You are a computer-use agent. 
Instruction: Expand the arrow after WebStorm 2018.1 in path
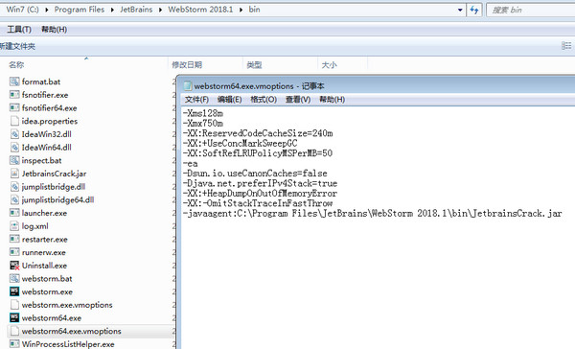click(241, 10)
